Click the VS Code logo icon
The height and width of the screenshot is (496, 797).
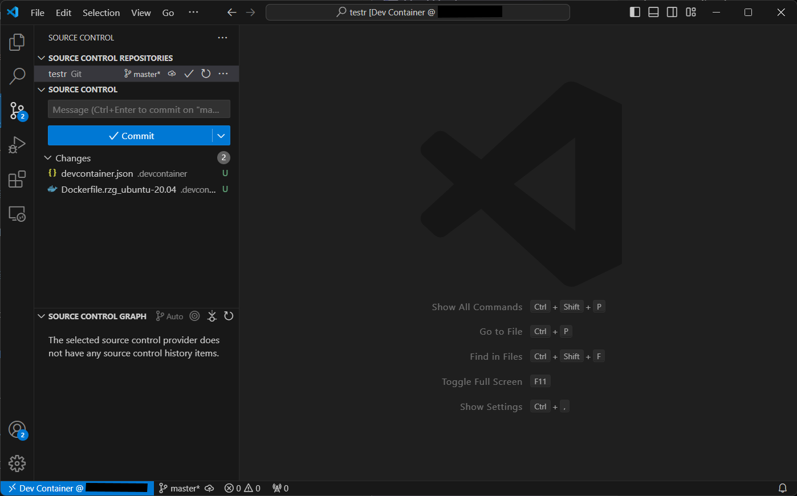13,12
